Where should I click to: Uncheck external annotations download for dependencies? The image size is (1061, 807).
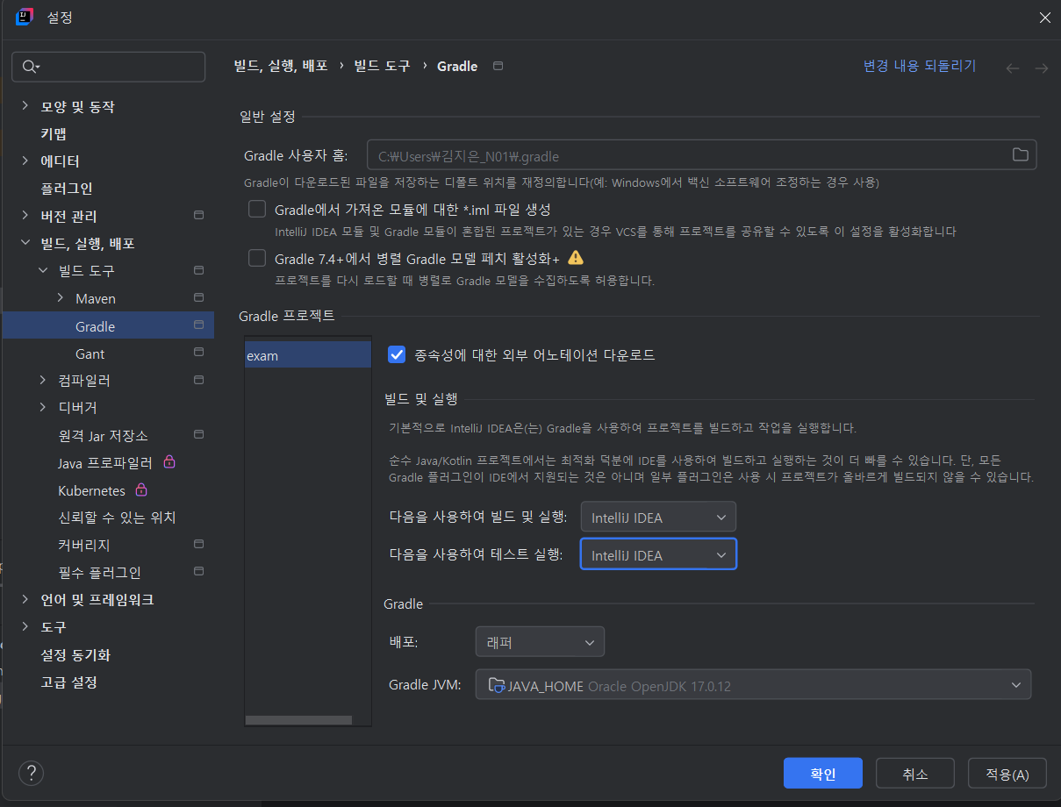tap(397, 354)
